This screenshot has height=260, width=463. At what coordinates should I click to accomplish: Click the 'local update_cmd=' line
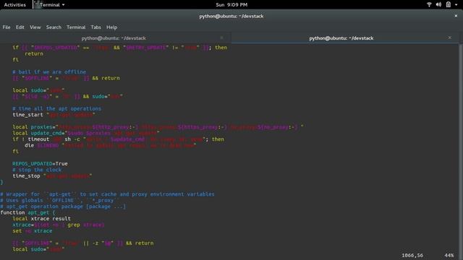(86, 133)
